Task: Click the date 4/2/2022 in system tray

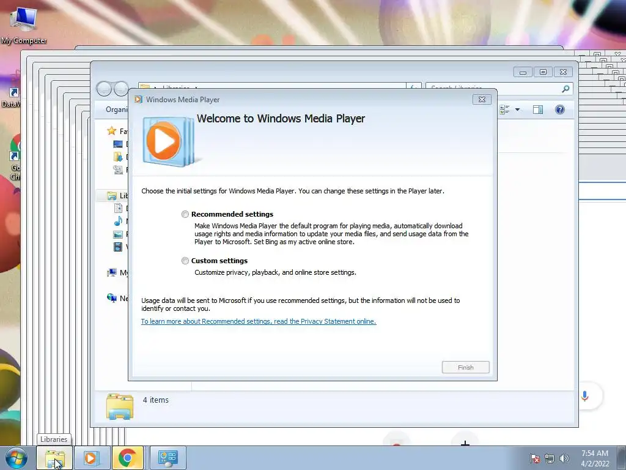Action: click(595, 464)
